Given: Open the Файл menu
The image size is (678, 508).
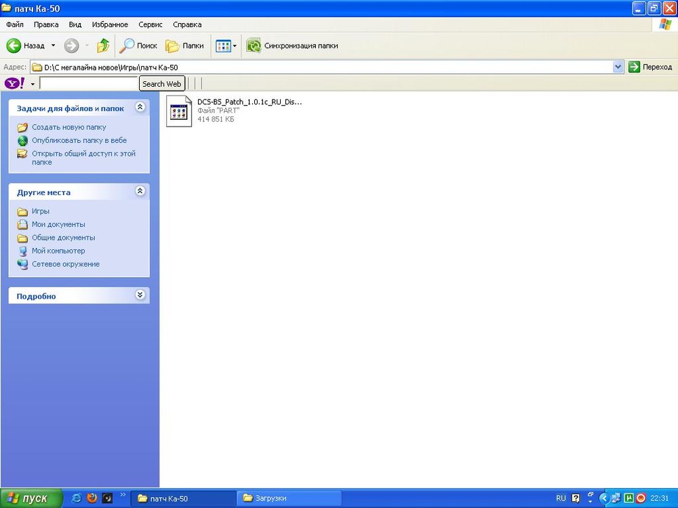Looking at the screenshot, I should point(14,24).
